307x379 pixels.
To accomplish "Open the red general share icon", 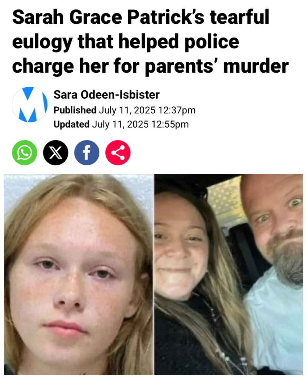I will [x=118, y=152].
